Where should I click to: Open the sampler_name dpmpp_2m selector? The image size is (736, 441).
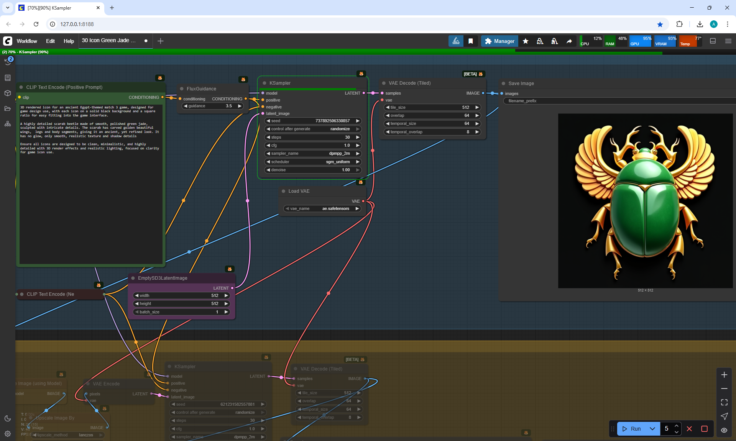coord(312,154)
